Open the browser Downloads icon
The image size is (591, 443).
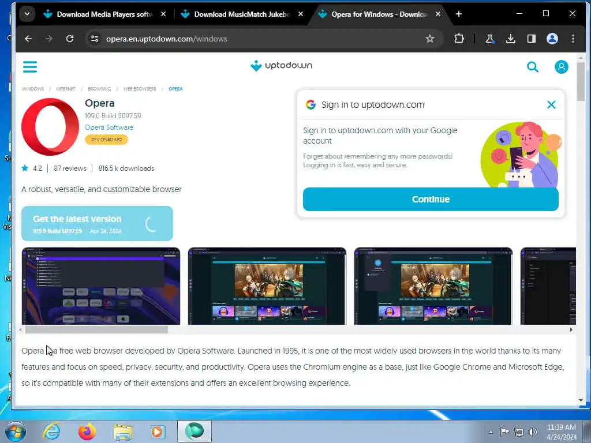point(510,39)
